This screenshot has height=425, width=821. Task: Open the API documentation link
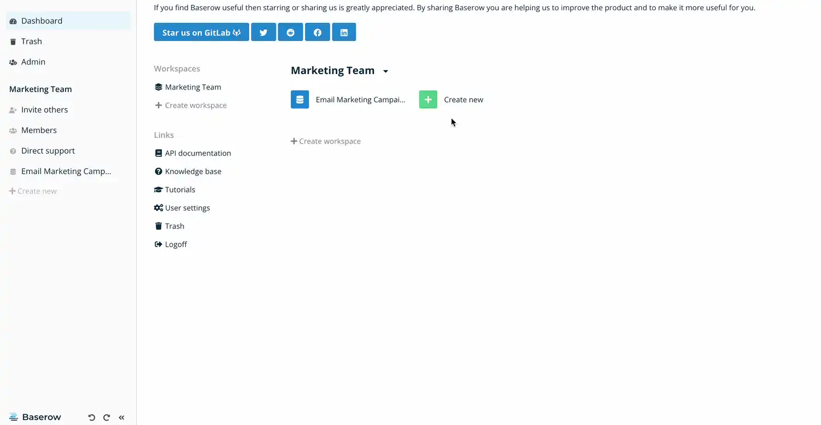(x=198, y=153)
